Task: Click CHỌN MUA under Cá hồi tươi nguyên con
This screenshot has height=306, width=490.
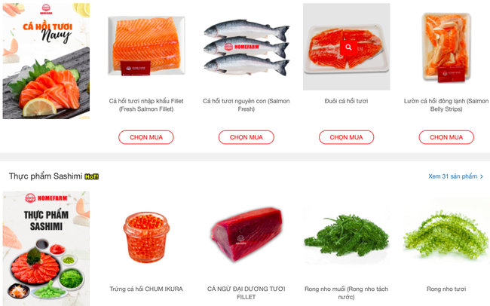Action: pos(247,137)
